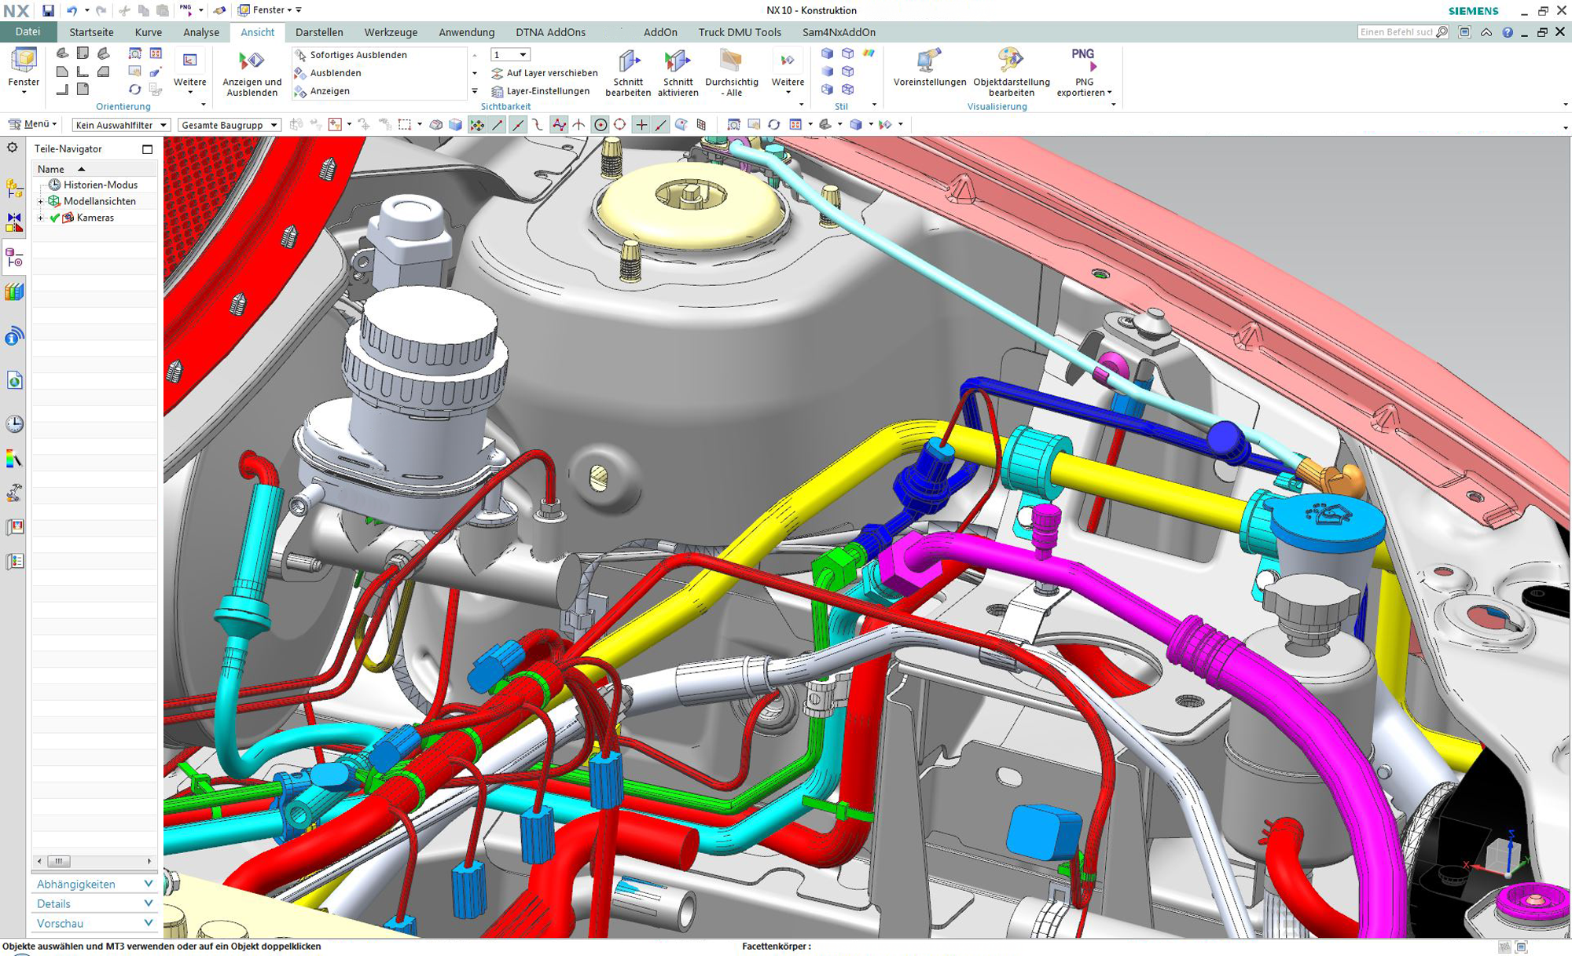
Task: Expand the Modellansichten tree node
Action: [40, 201]
